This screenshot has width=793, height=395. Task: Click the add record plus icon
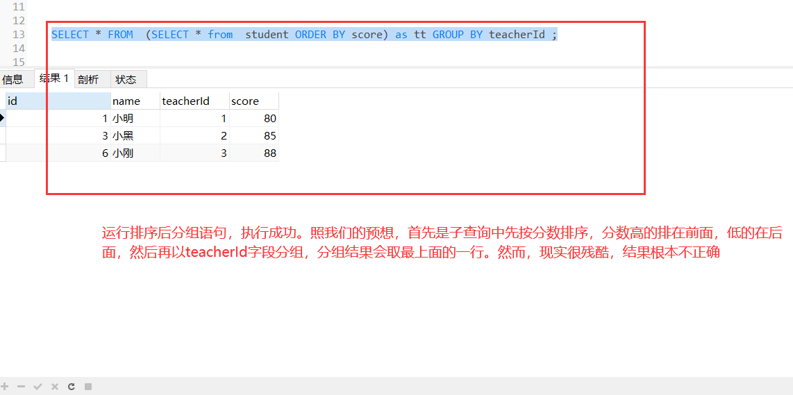click(5, 387)
